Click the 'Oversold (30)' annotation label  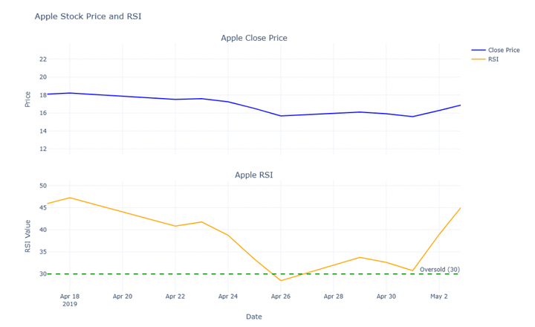pos(439,270)
